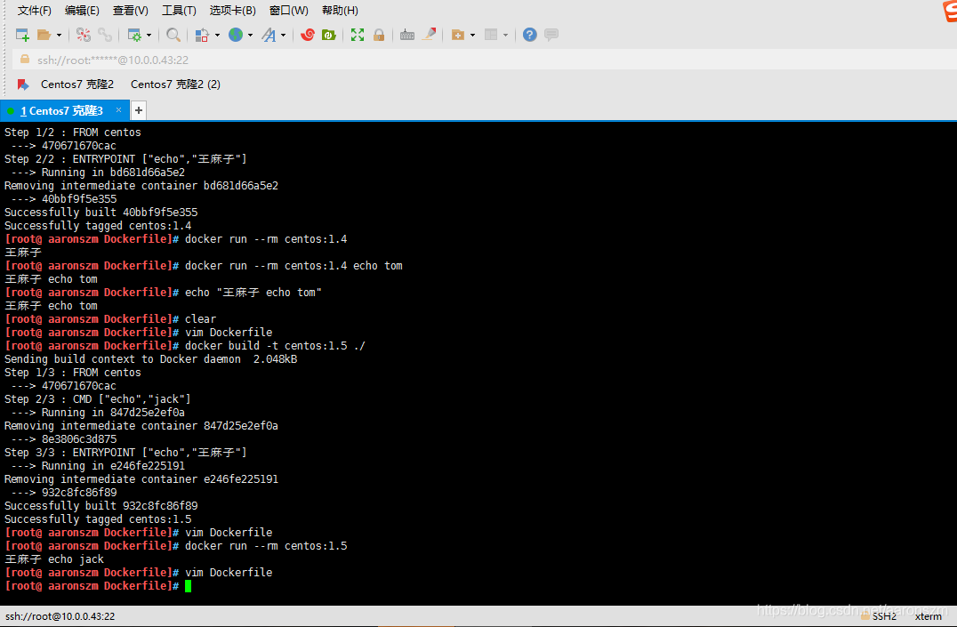
Task: Expand the Open Session dropdown arrow
Action: point(60,36)
